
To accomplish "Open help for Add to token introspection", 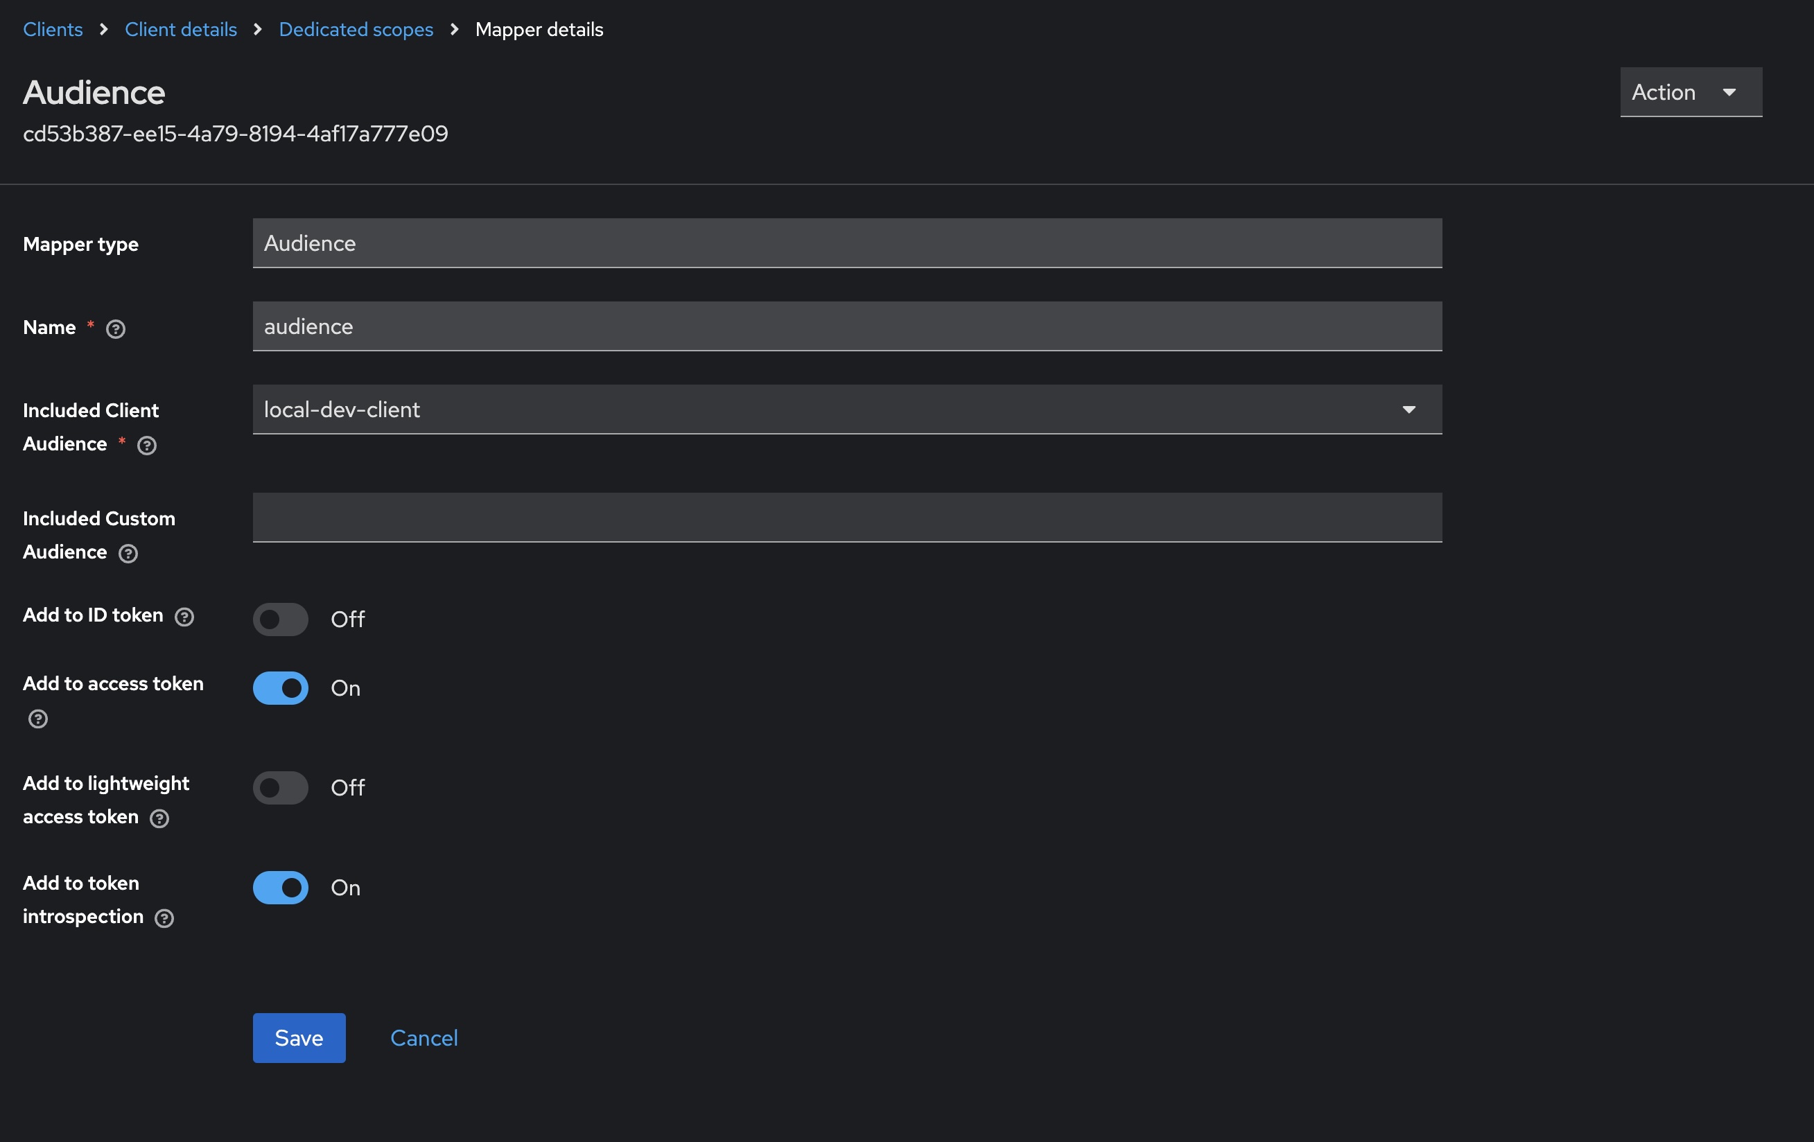I will (165, 918).
